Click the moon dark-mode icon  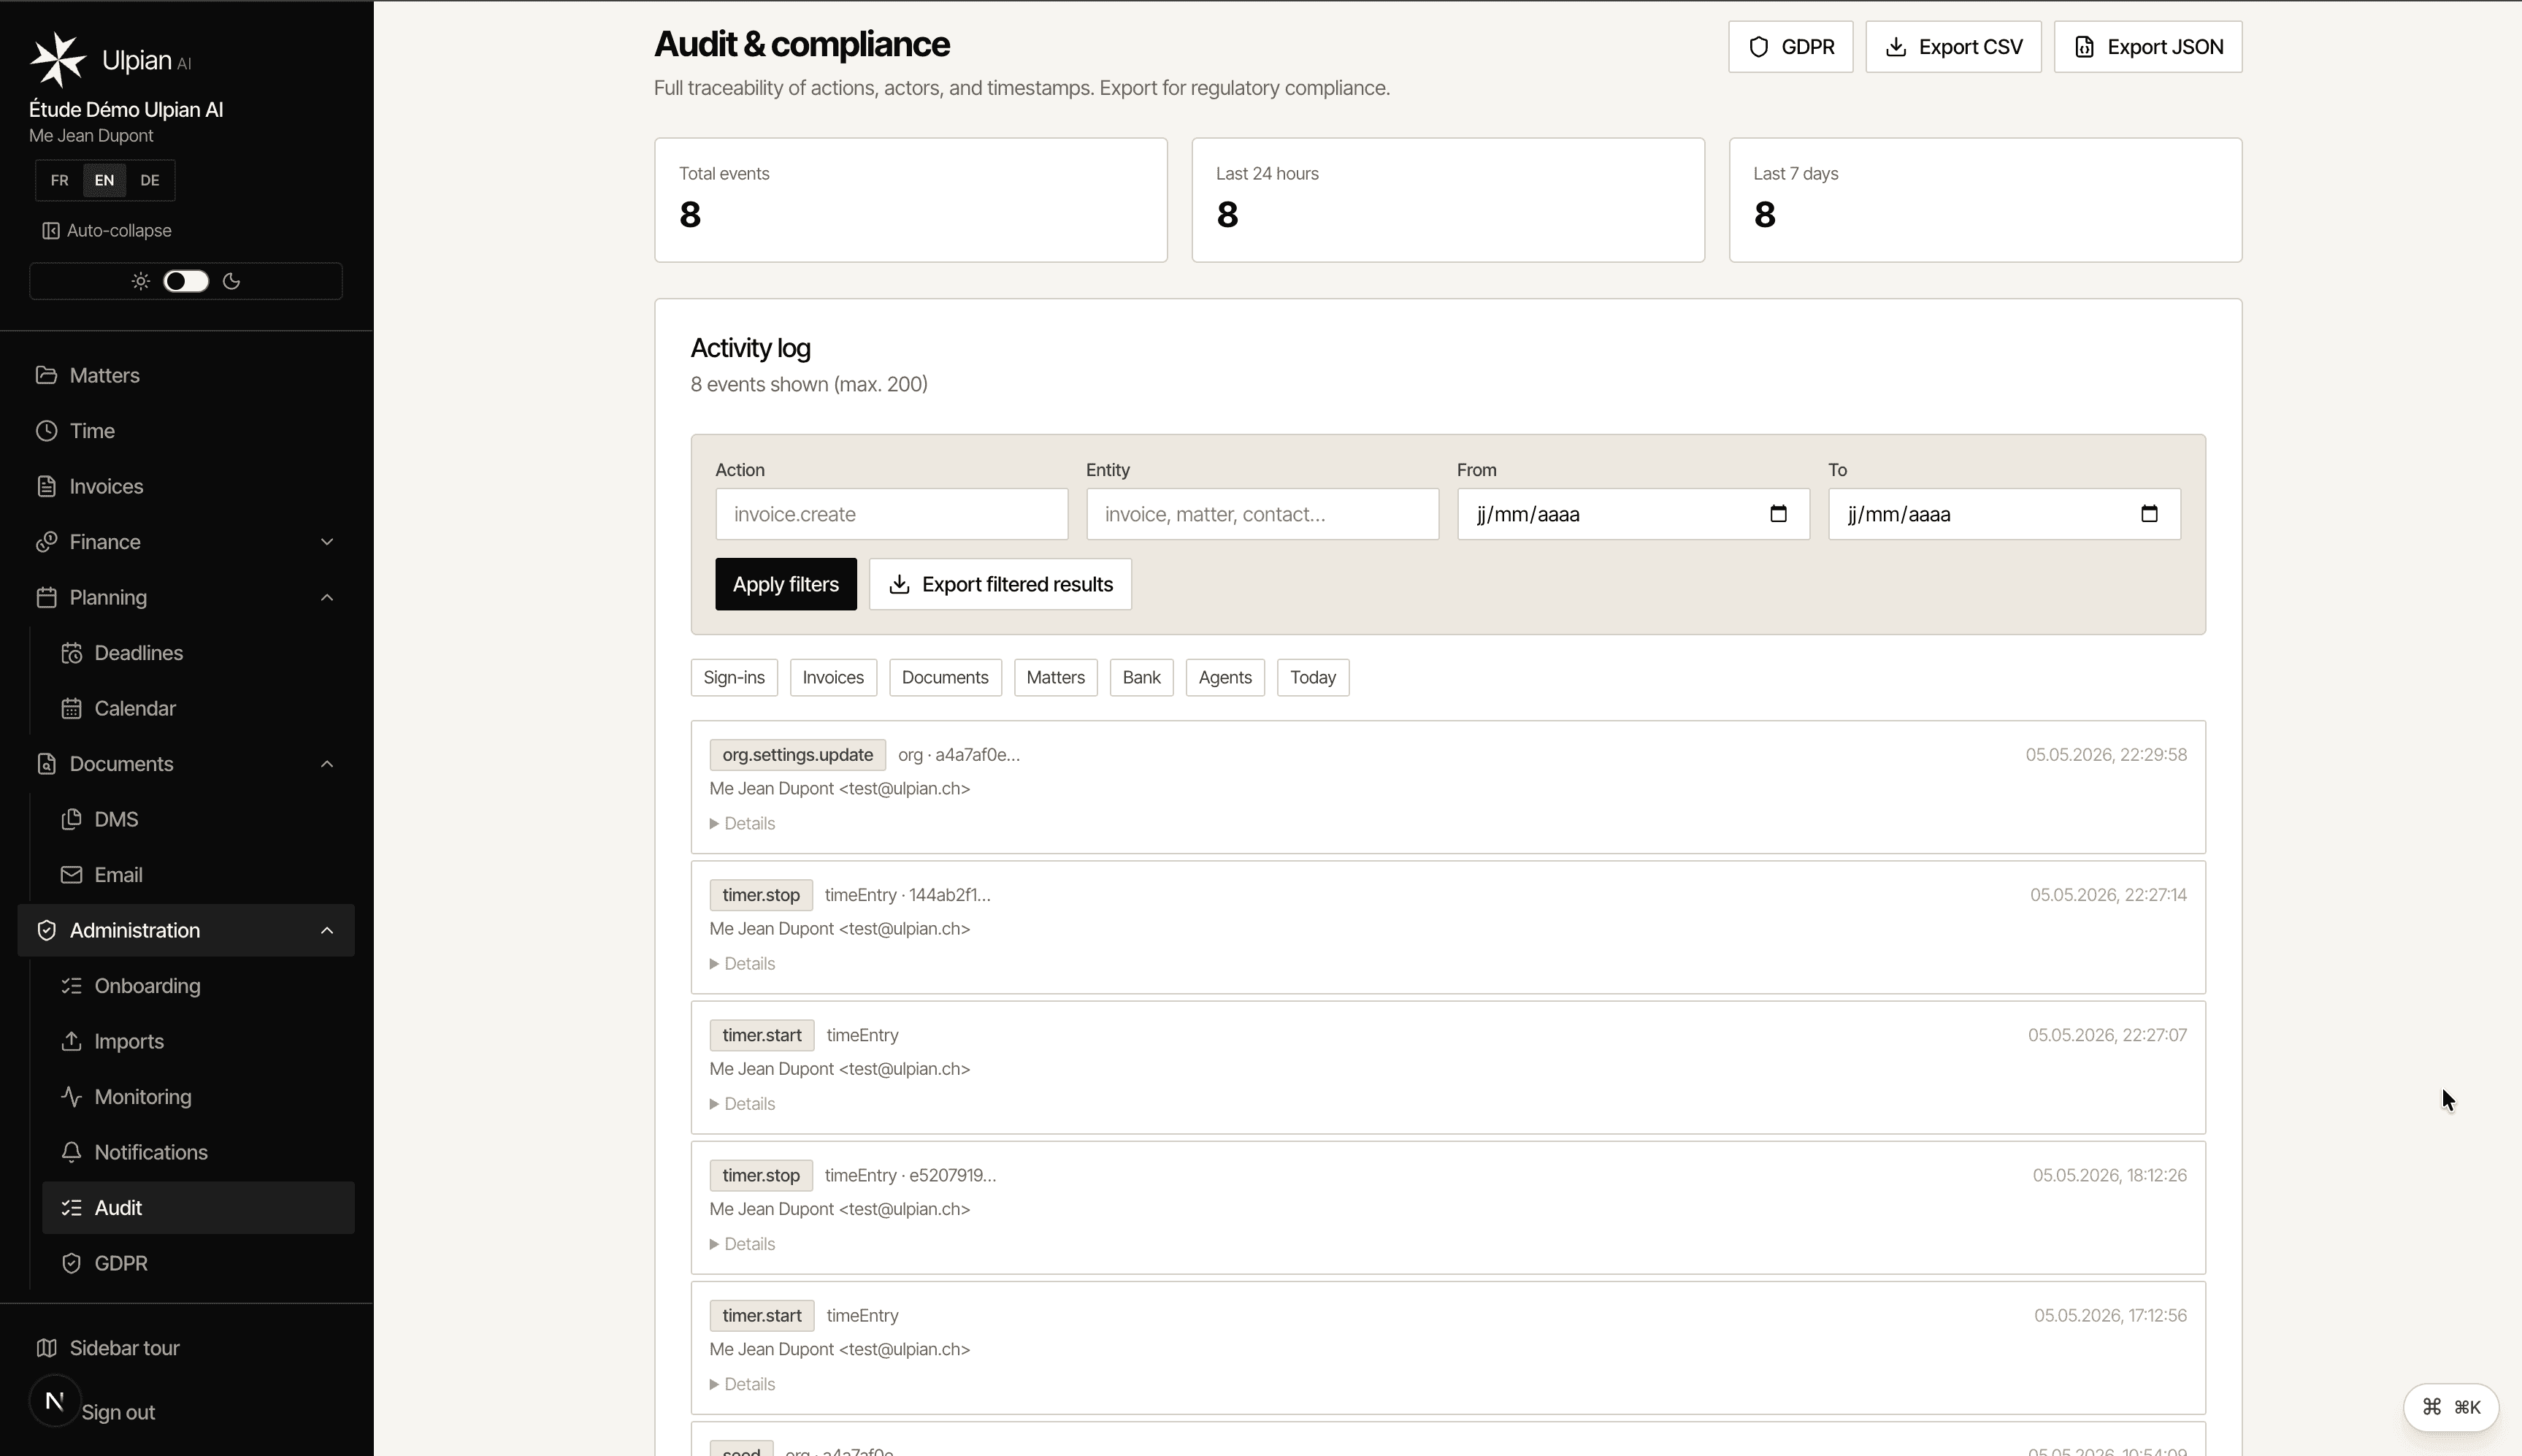tap(232, 281)
